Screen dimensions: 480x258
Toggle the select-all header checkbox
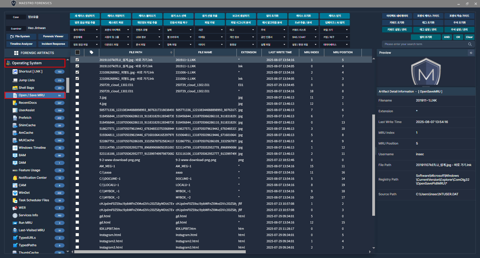[x=77, y=52]
